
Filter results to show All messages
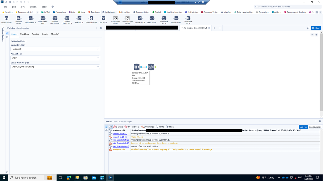[110, 127]
